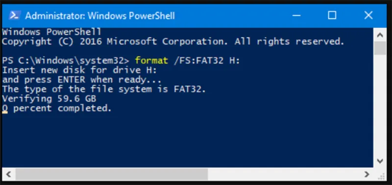Click the yellow "format" command word
This screenshot has width=392, height=185.
click(x=151, y=60)
